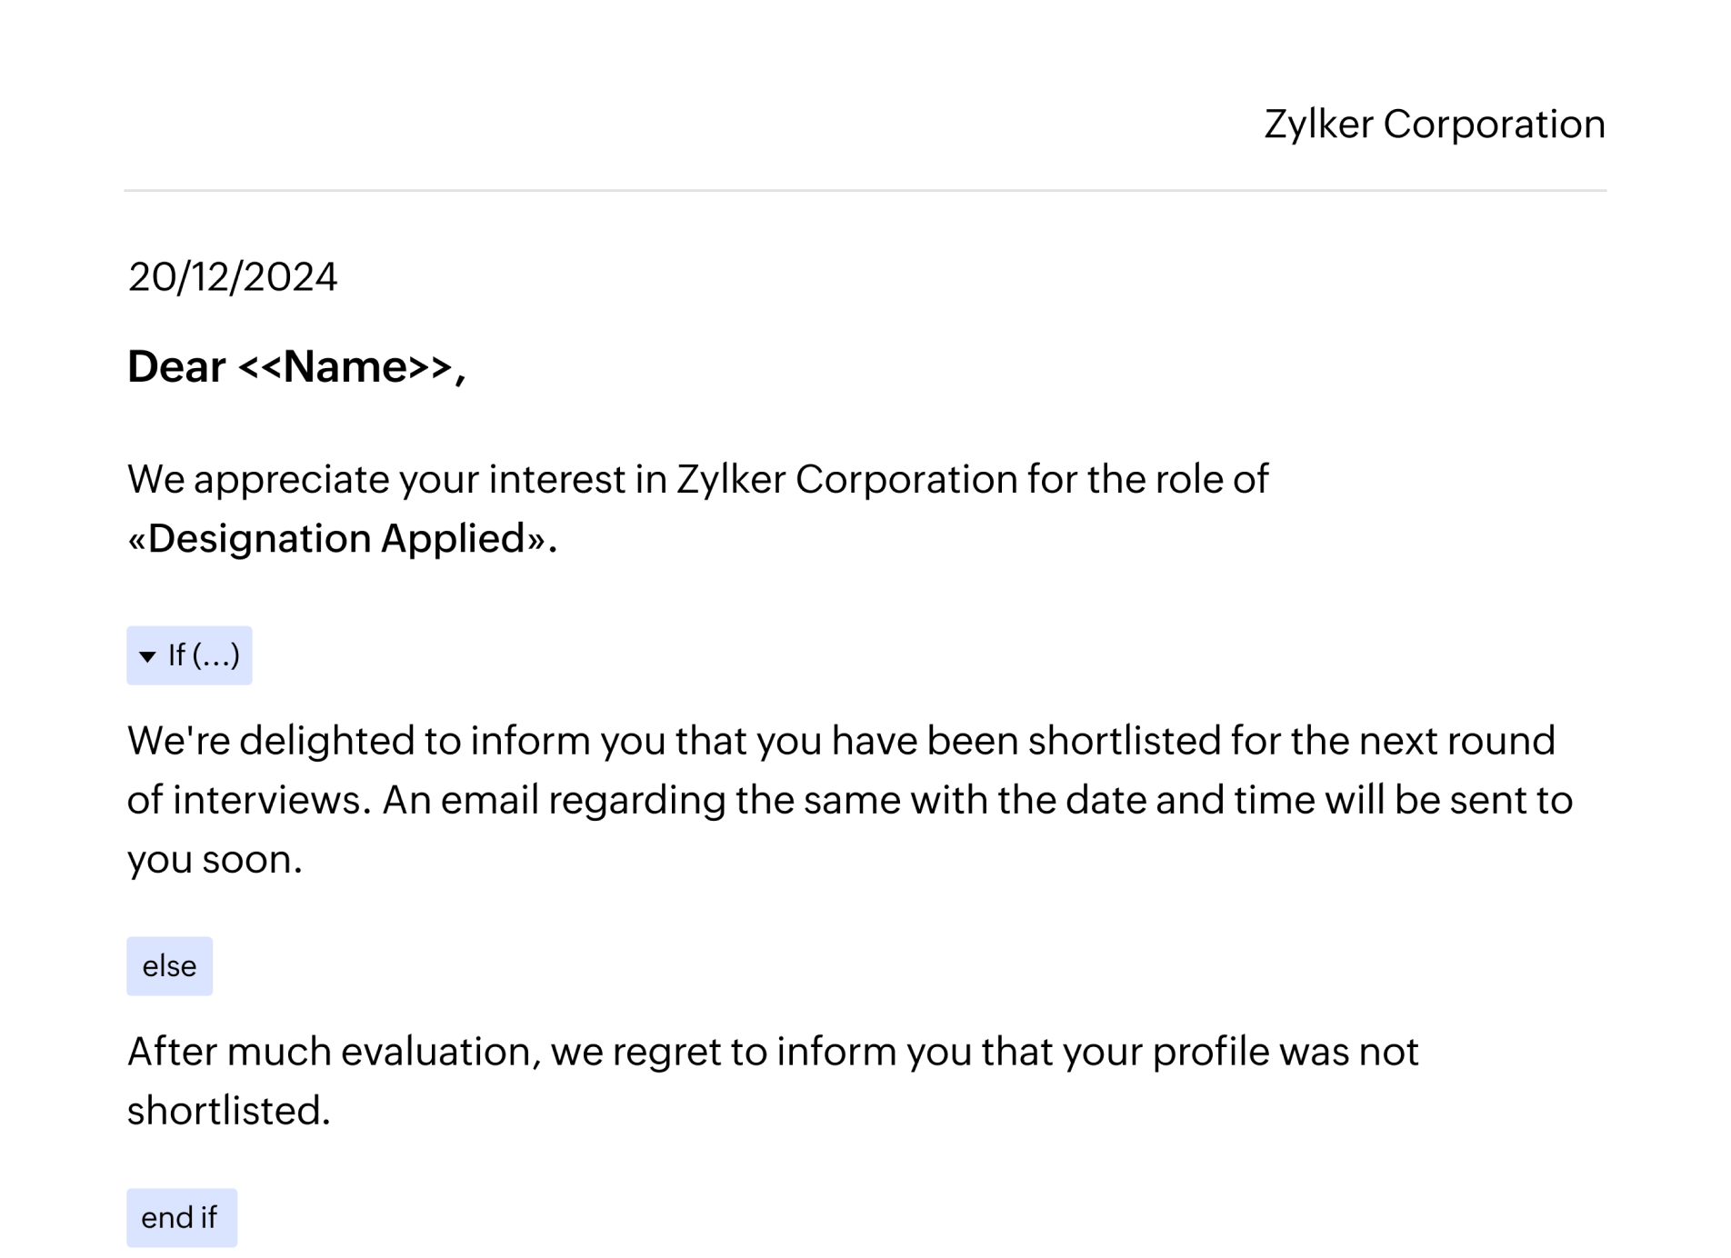Click 'Zylker Corporation' within body sentence
This screenshot has height=1258, width=1731.
(x=847, y=480)
